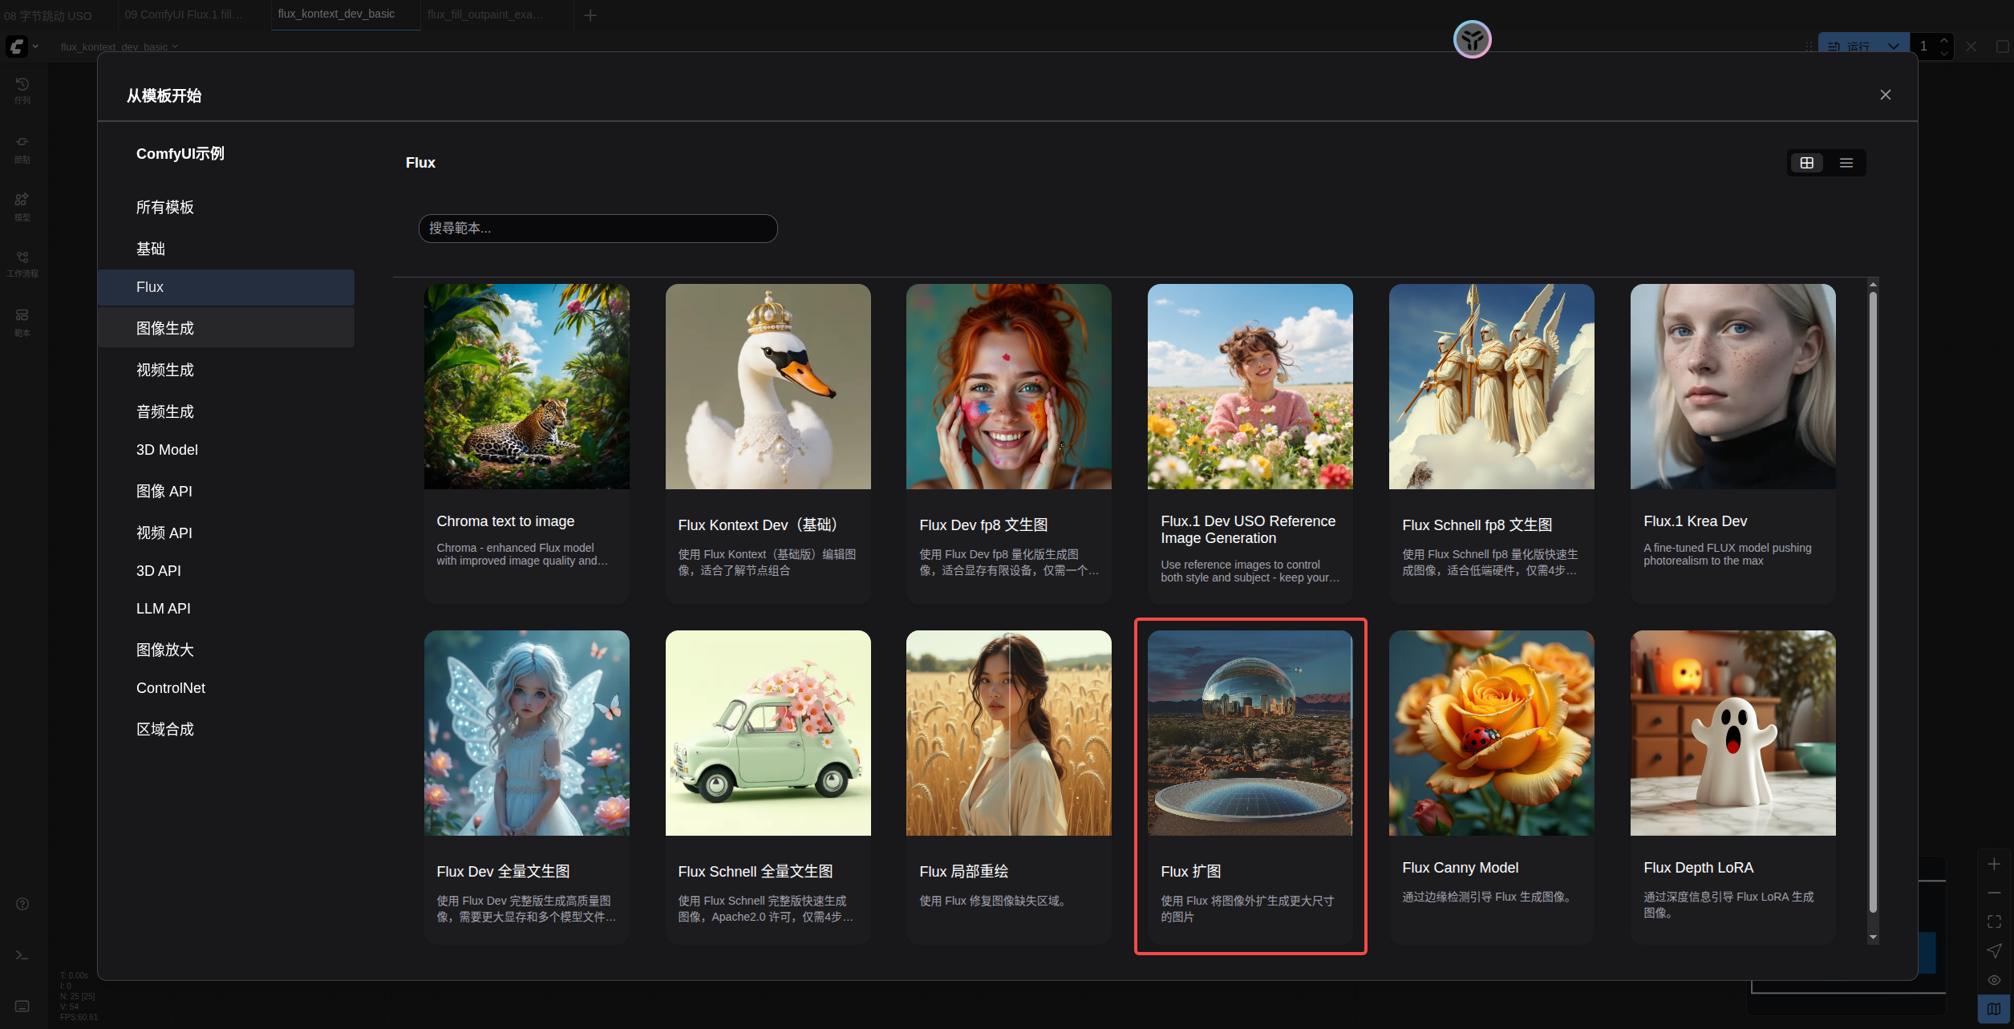This screenshot has height=1029, width=2014.
Task: Click the cancel X icon beside queue count
Action: click(x=1971, y=47)
